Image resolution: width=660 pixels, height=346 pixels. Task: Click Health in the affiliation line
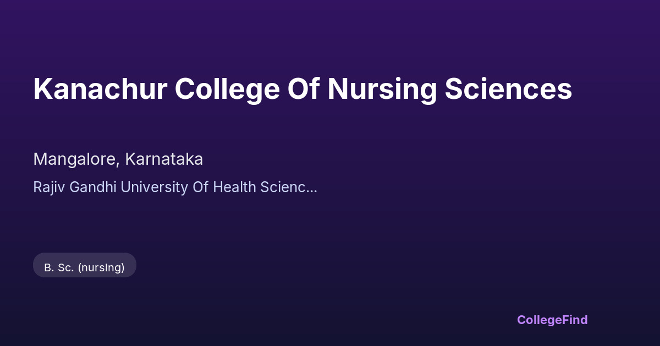(234, 187)
